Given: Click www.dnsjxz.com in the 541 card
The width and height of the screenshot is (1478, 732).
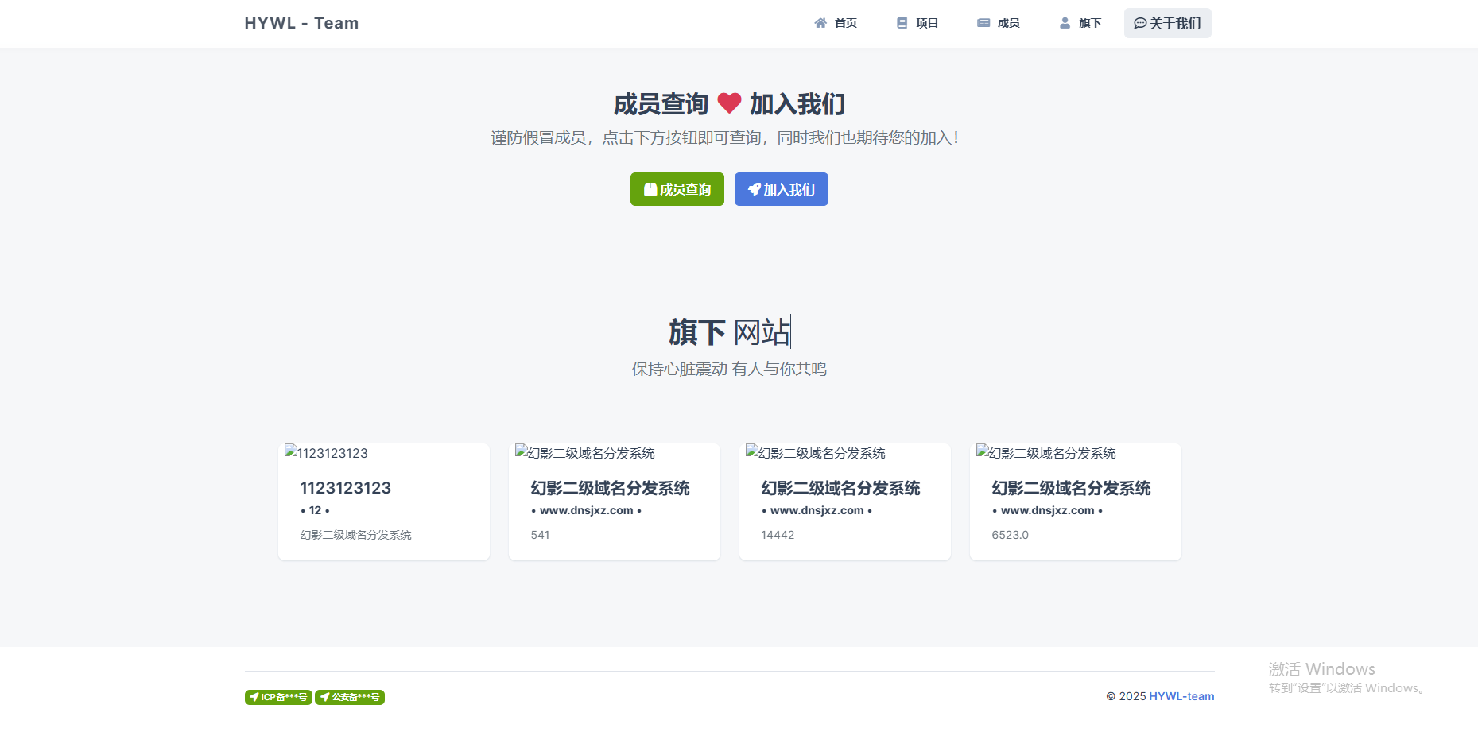Looking at the screenshot, I should [587, 510].
